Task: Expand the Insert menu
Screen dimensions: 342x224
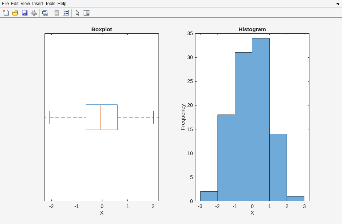Action: (x=37, y=4)
